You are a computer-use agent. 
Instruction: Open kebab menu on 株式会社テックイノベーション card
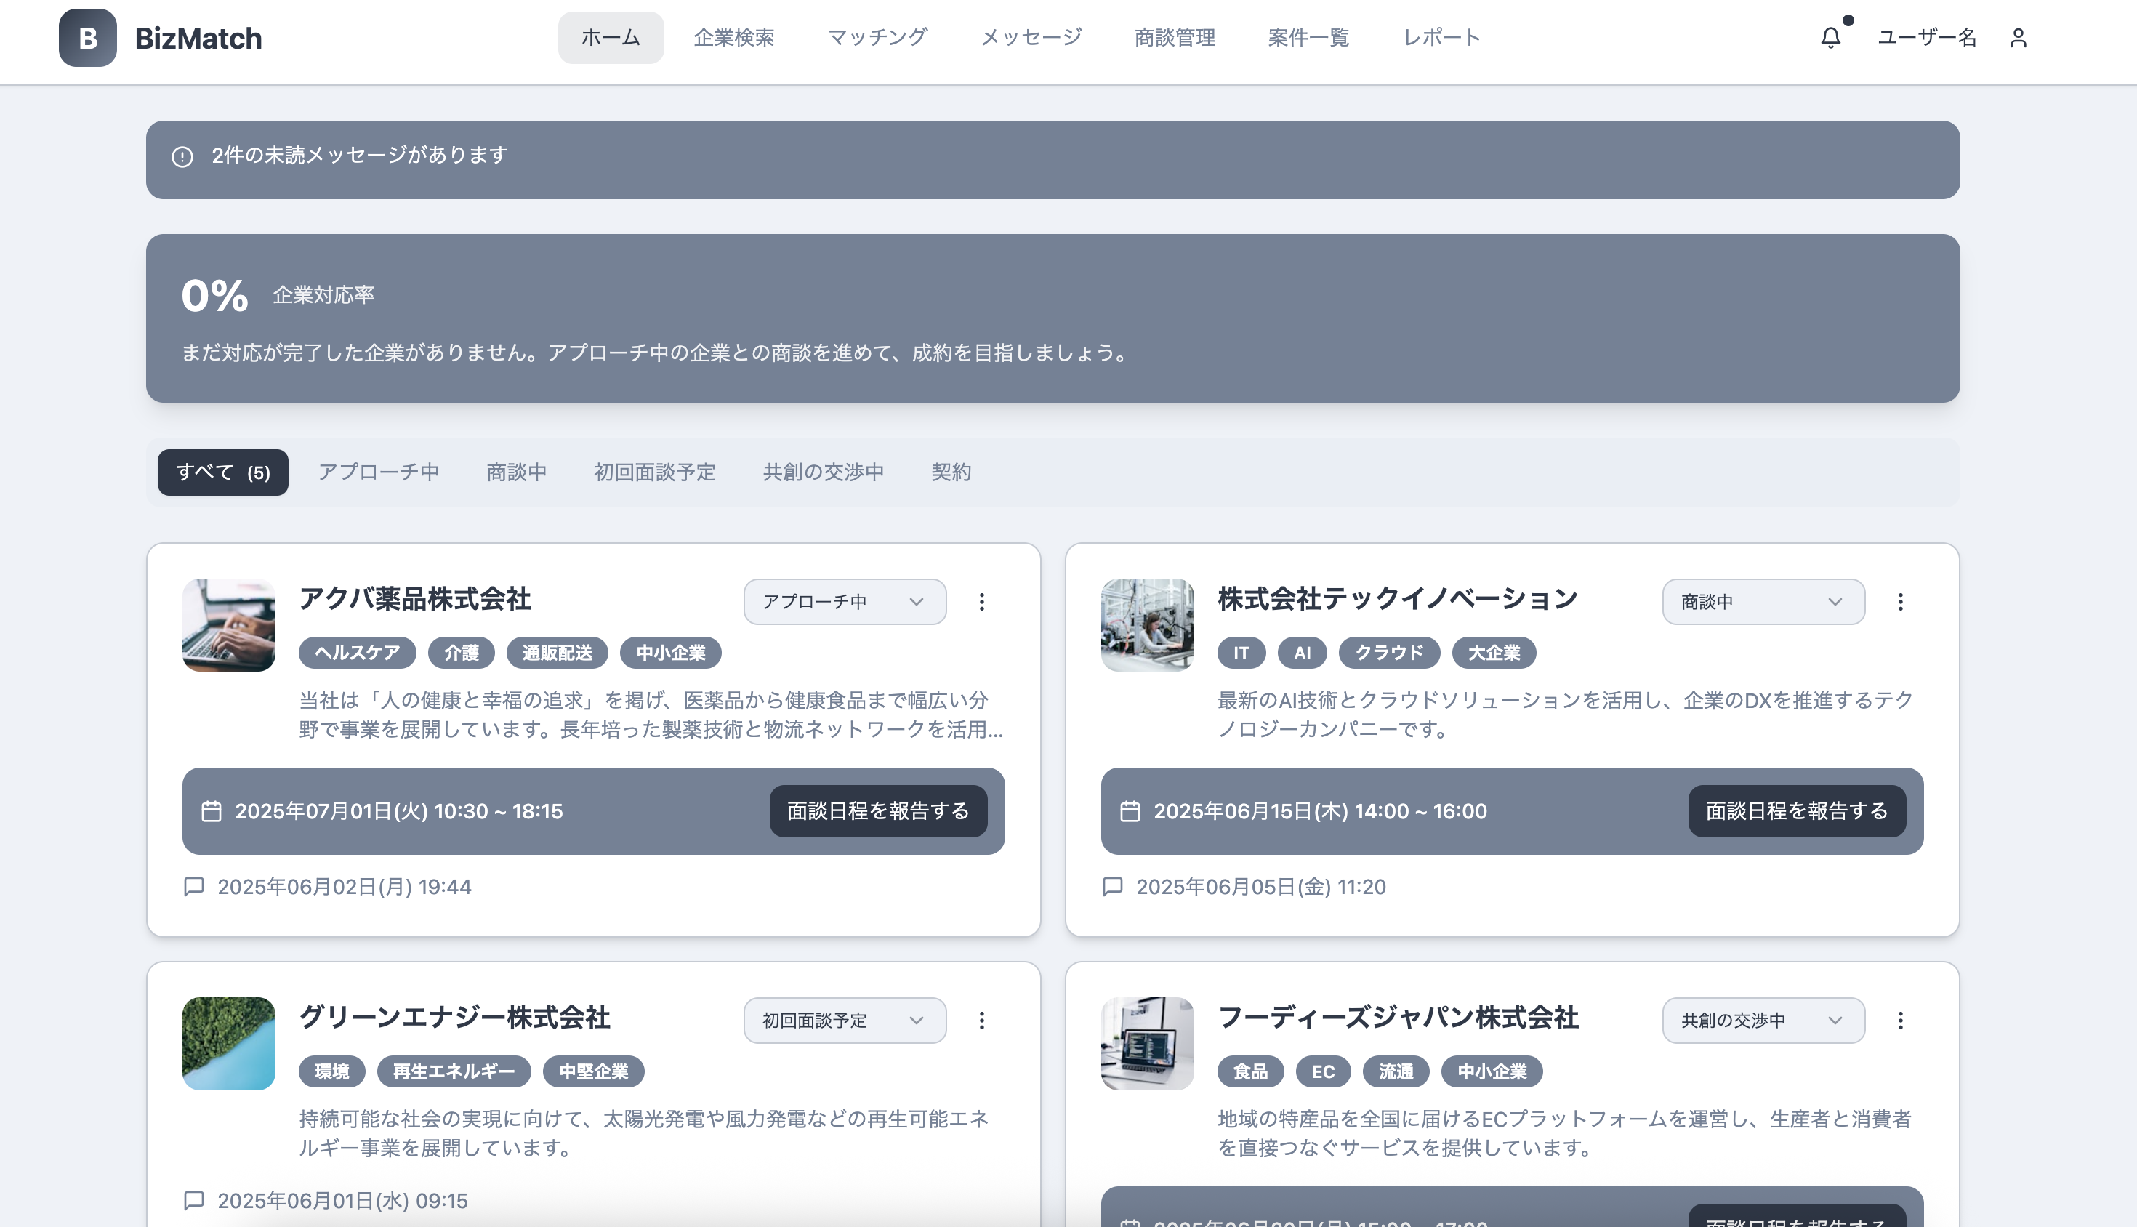pos(1900,602)
